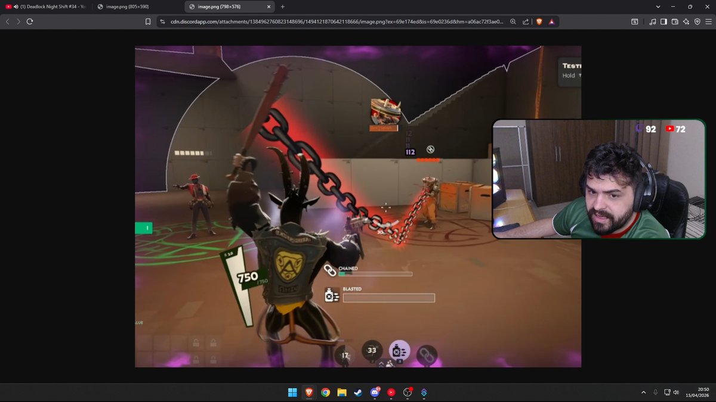716x402 pixels.
Task: Open site information next to the URL
Action: click(x=162, y=21)
